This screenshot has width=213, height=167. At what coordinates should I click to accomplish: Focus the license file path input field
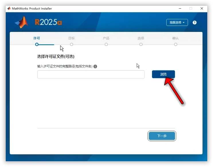coord(91,74)
